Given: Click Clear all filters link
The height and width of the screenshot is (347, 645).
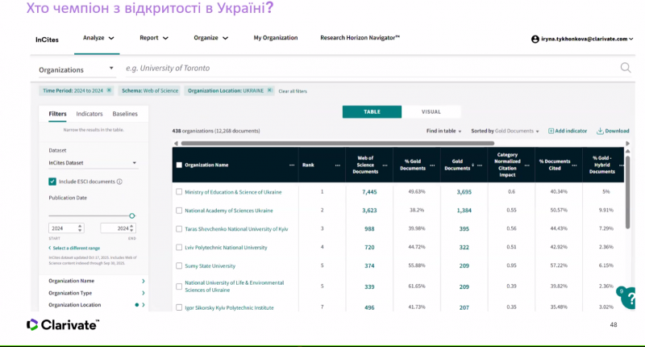Looking at the screenshot, I should coord(293,91).
